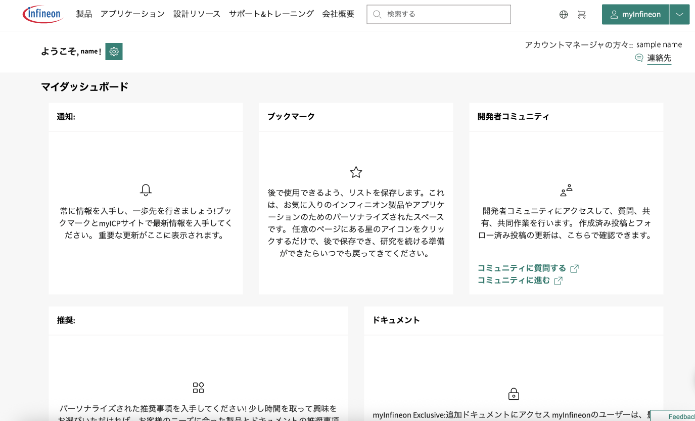
Task: Click the star icon in ブックマーク card
Action: tap(356, 172)
